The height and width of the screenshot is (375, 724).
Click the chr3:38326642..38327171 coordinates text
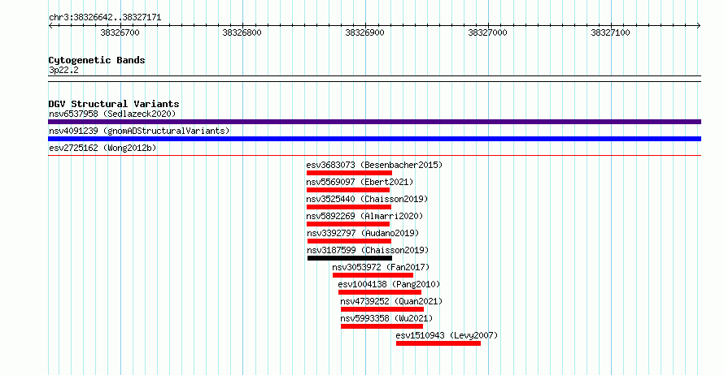(105, 18)
